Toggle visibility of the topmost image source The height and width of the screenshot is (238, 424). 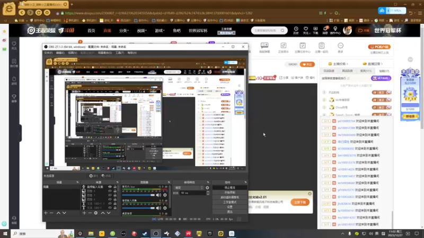tap(110, 191)
